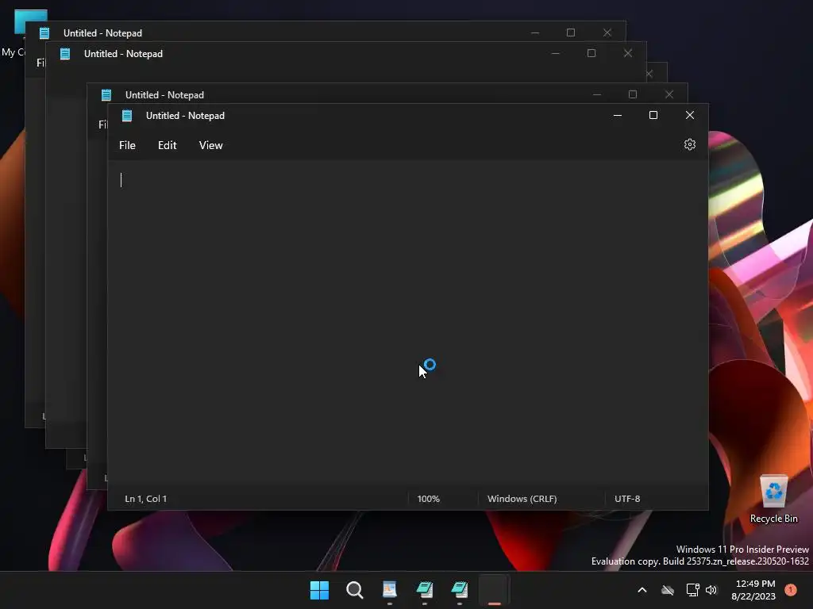
Task: Open the View menu in front Notepad
Action: click(210, 146)
